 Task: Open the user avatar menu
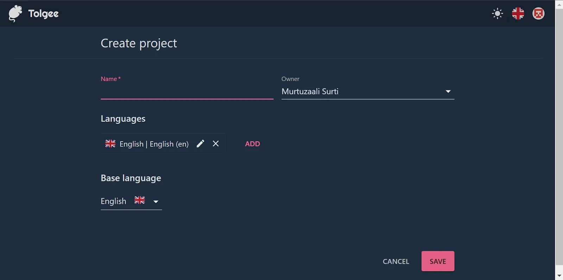coord(538,14)
